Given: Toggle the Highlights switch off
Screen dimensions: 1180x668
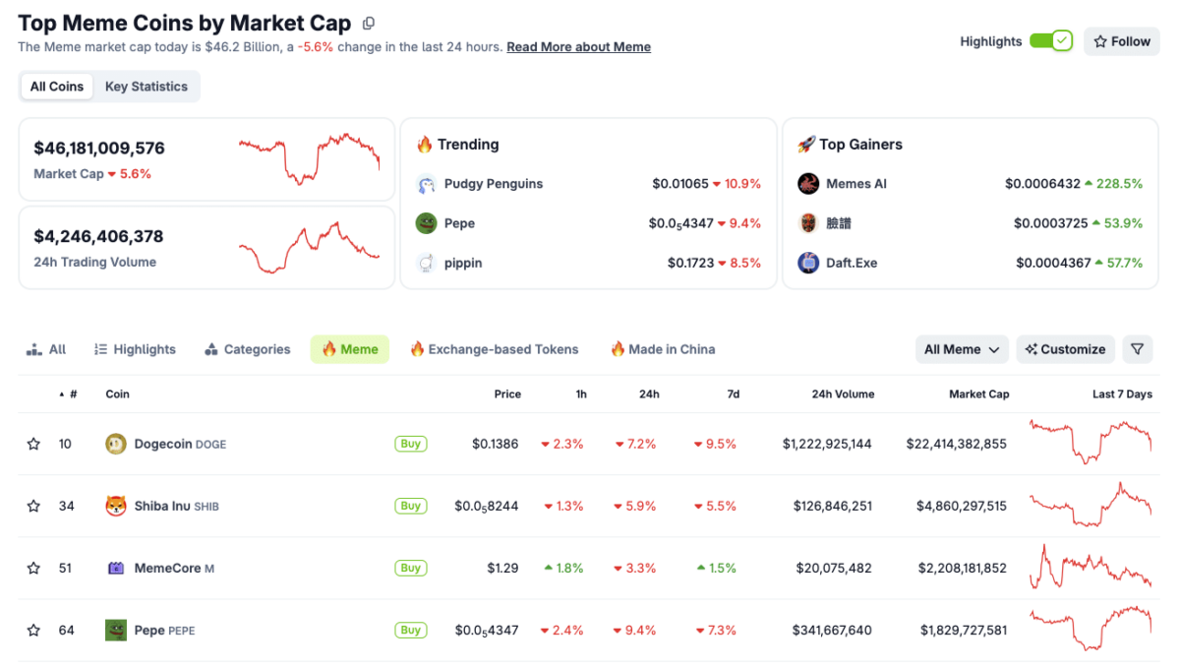Looking at the screenshot, I should click(x=1051, y=41).
